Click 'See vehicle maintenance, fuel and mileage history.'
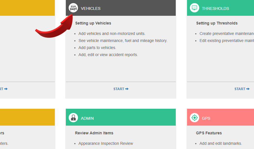254x149 pixels. point(123,41)
